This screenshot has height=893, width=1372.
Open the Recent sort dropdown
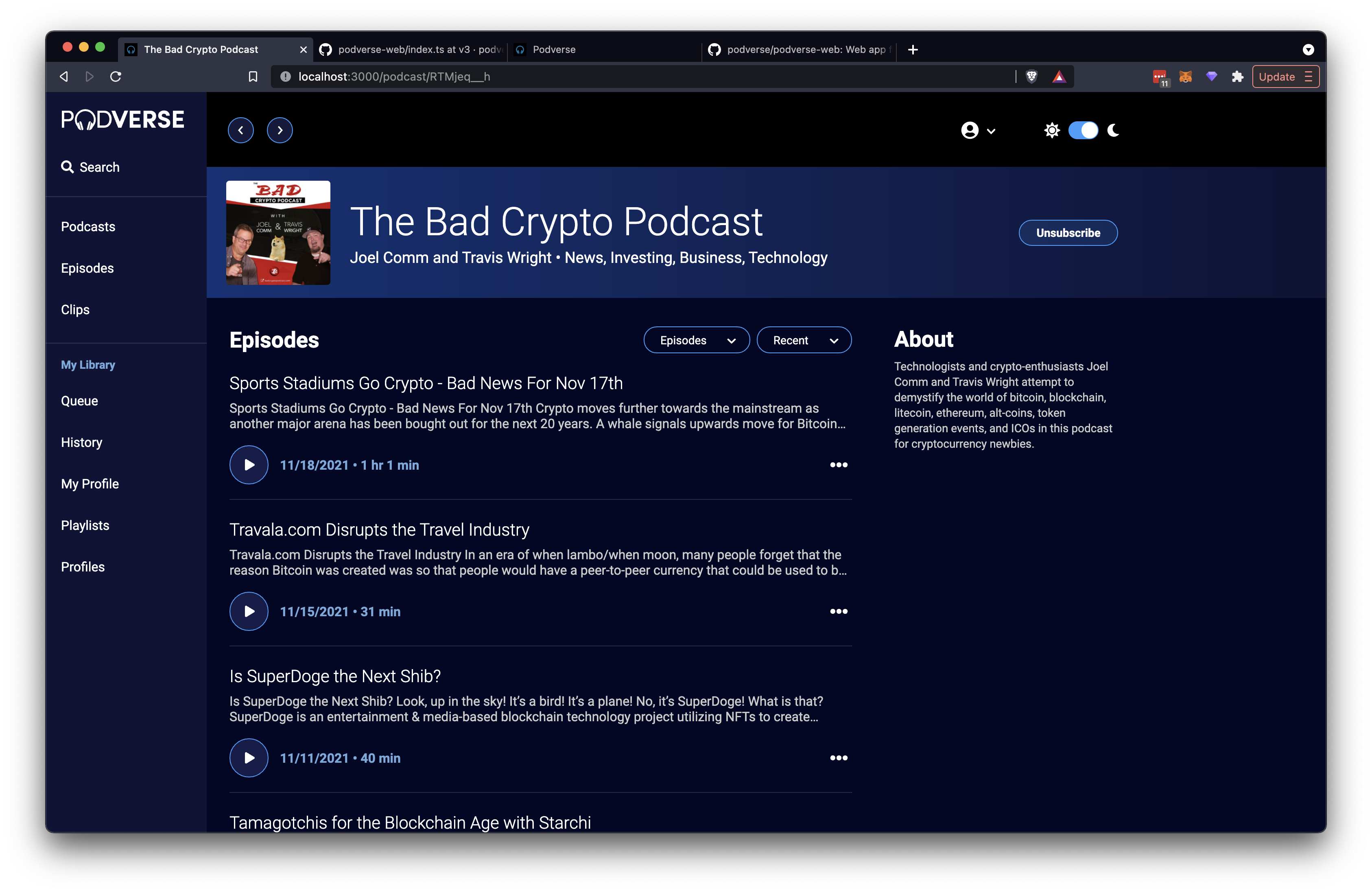tap(804, 339)
